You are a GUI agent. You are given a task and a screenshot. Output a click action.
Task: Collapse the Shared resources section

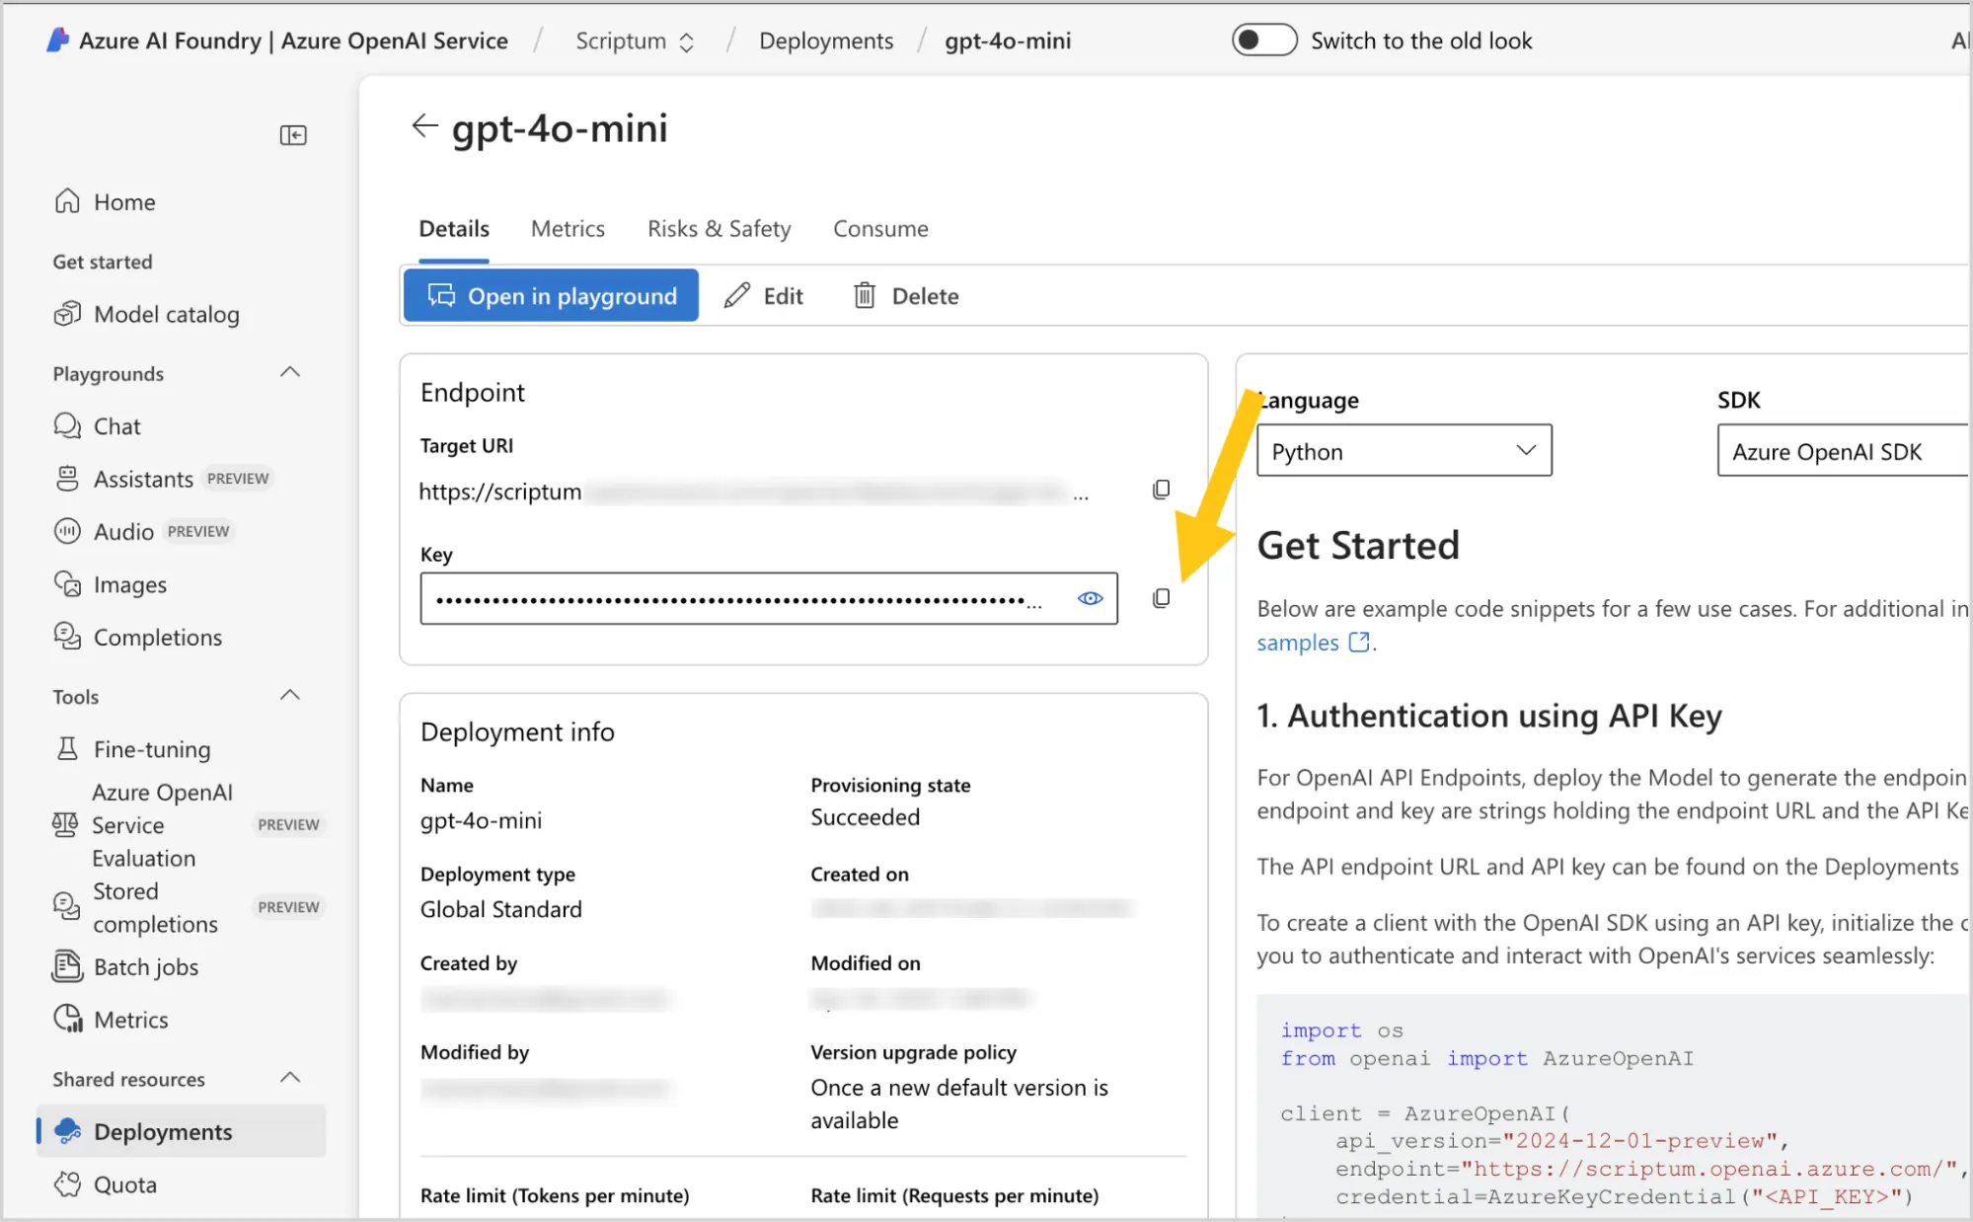290,1078
